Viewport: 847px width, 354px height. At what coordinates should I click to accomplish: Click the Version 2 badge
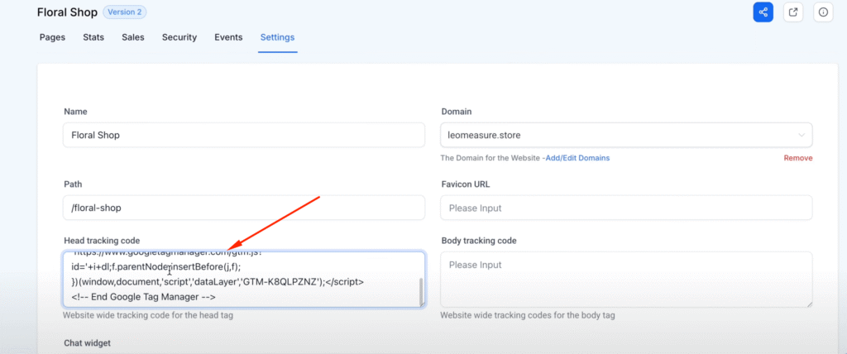tap(125, 12)
